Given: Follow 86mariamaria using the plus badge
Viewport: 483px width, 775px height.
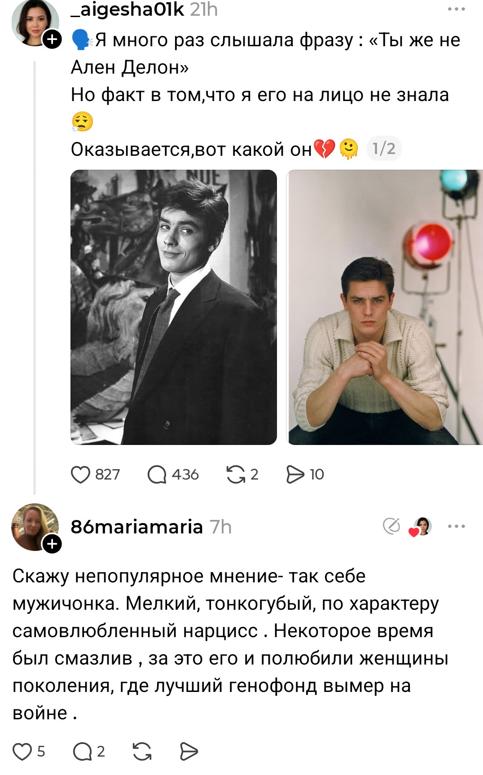Looking at the screenshot, I should (x=52, y=544).
